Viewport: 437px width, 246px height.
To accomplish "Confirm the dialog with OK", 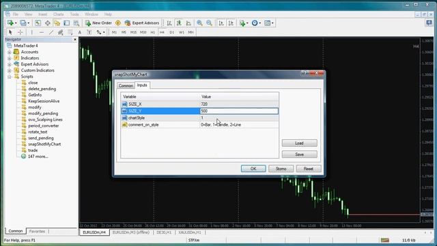I will pos(253,169).
